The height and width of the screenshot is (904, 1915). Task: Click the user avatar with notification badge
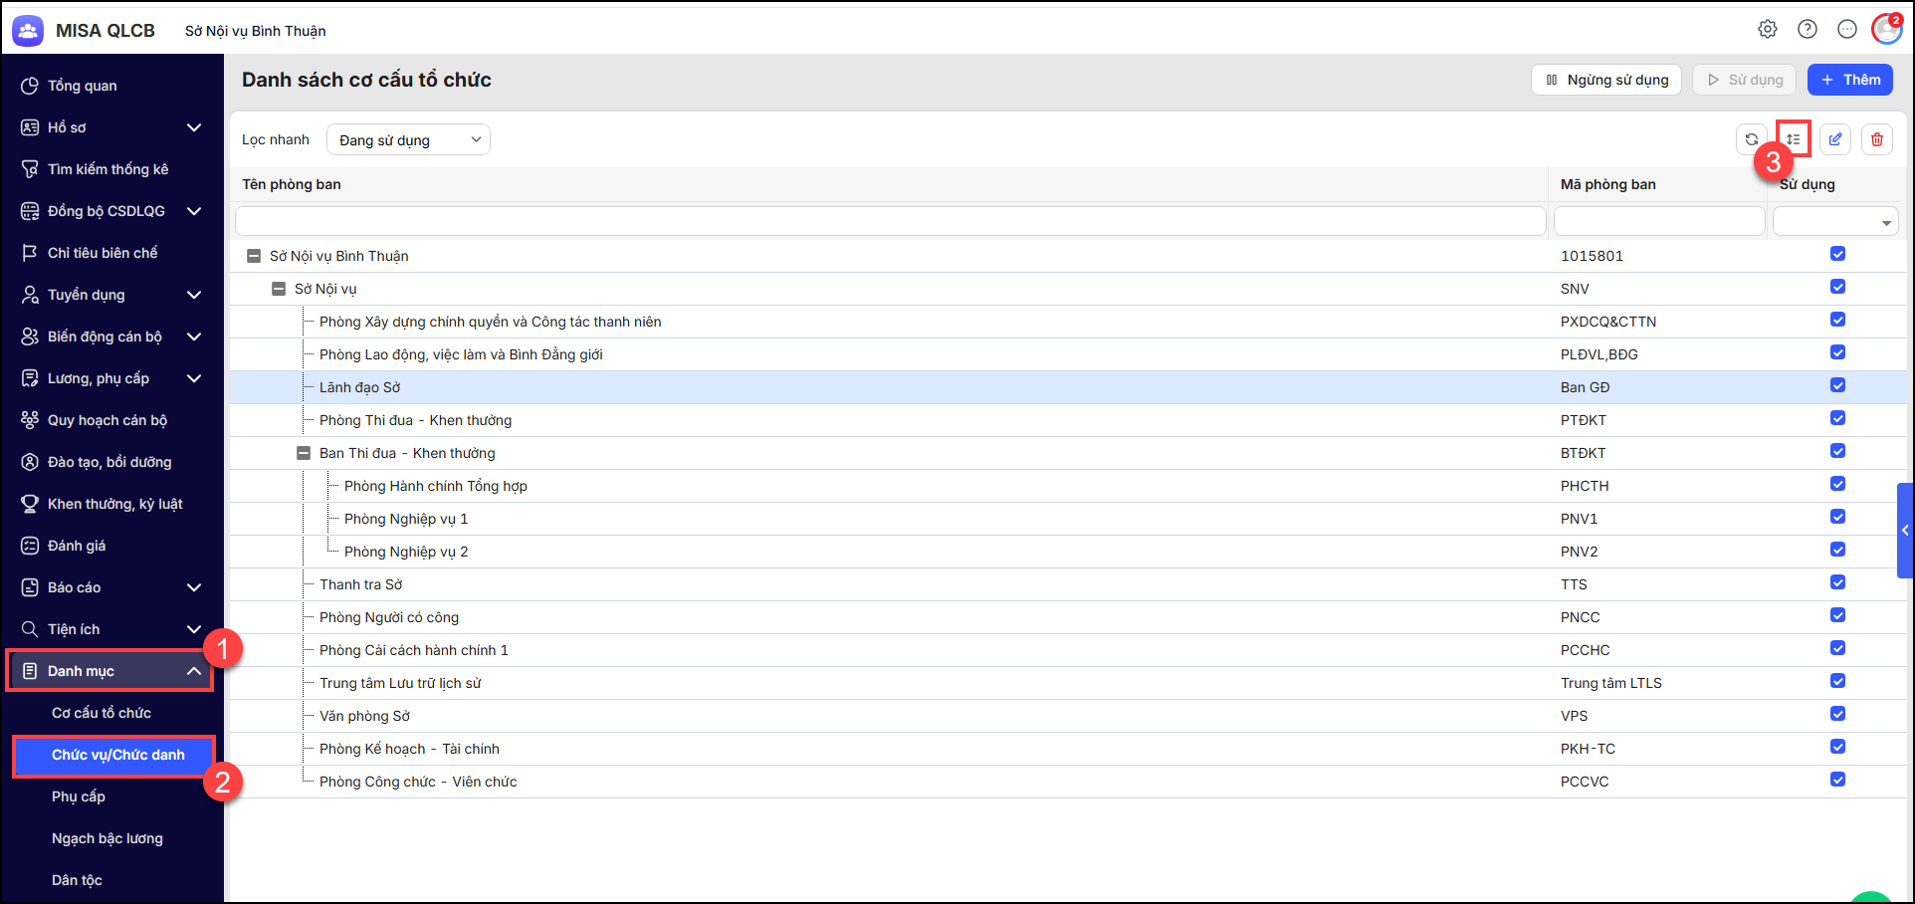click(x=1886, y=30)
